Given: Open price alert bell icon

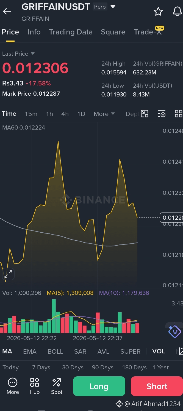Looking at the screenshot, I should pyautogui.click(x=177, y=11).
